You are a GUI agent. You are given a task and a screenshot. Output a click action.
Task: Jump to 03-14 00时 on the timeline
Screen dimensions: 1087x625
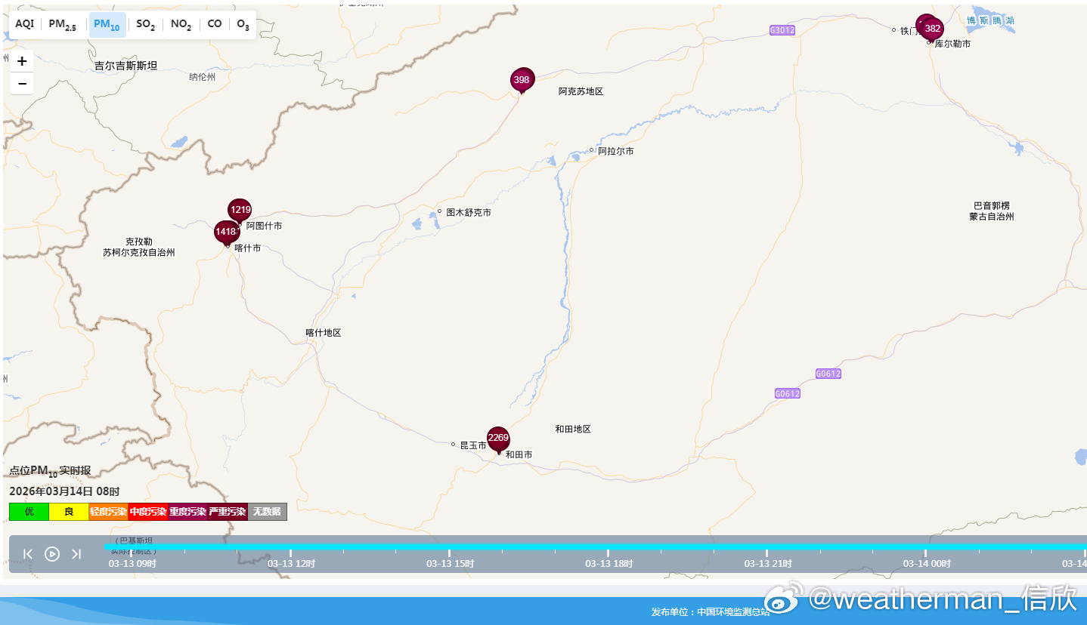[x=926, y=564]
